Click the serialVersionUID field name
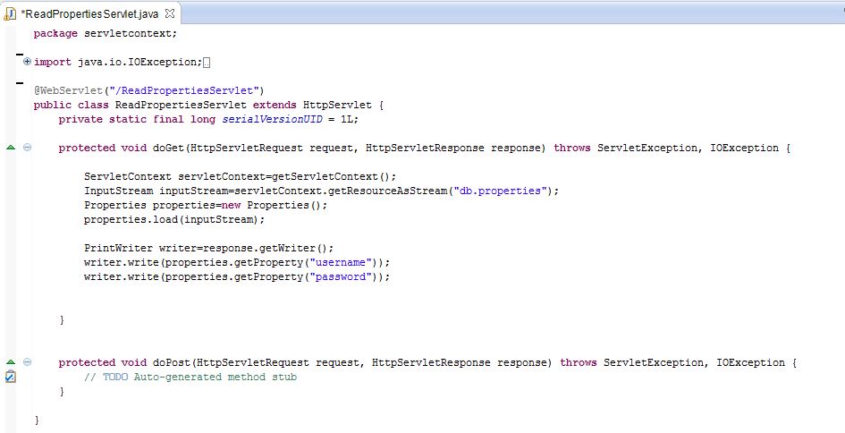Image resolution: width=845 pixels, height=433 pixels. tap(259, 119)
